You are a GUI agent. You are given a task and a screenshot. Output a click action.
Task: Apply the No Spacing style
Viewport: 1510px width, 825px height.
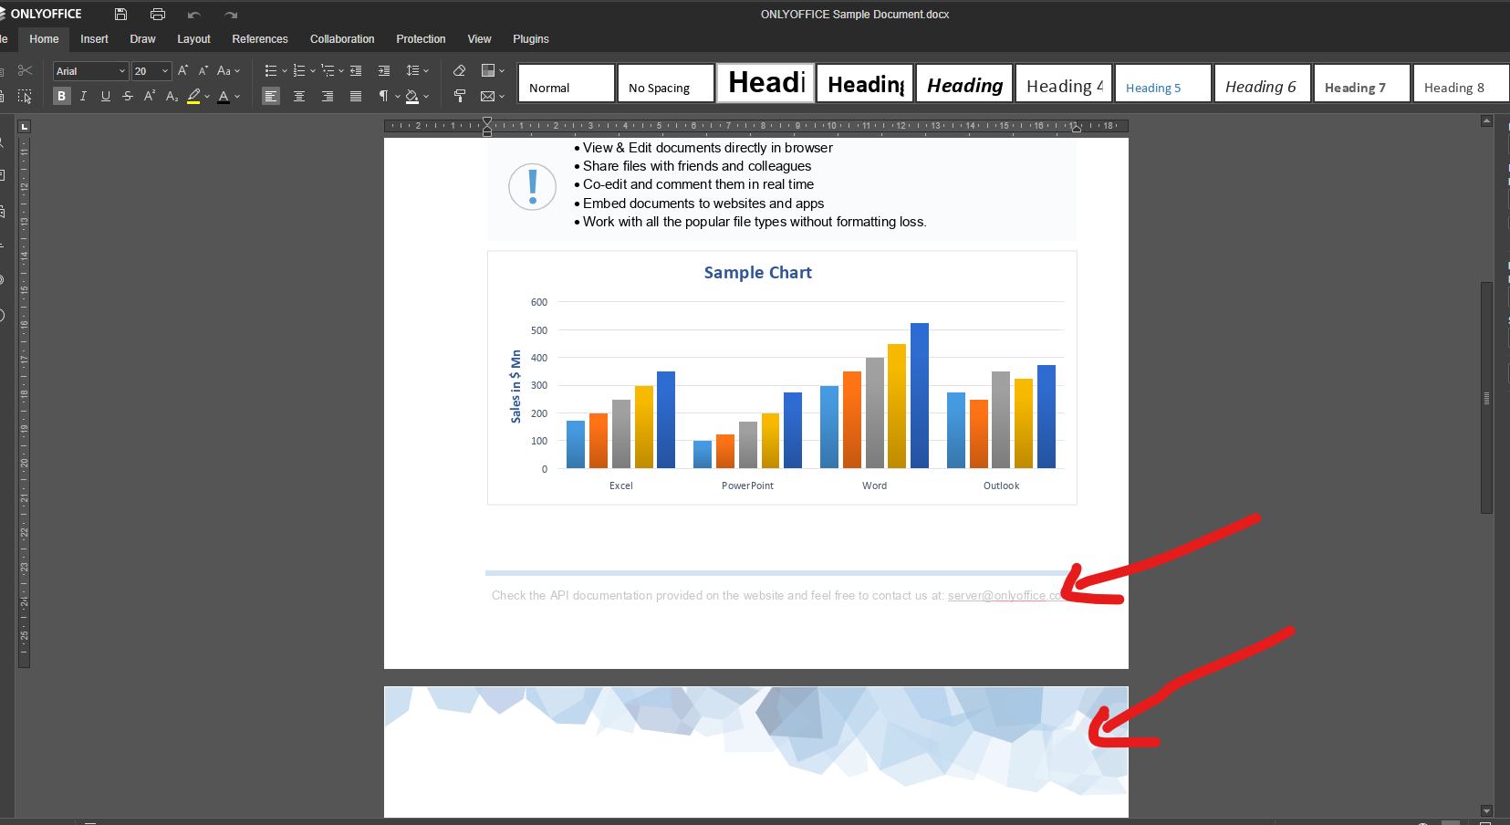[x=666, y=83]
